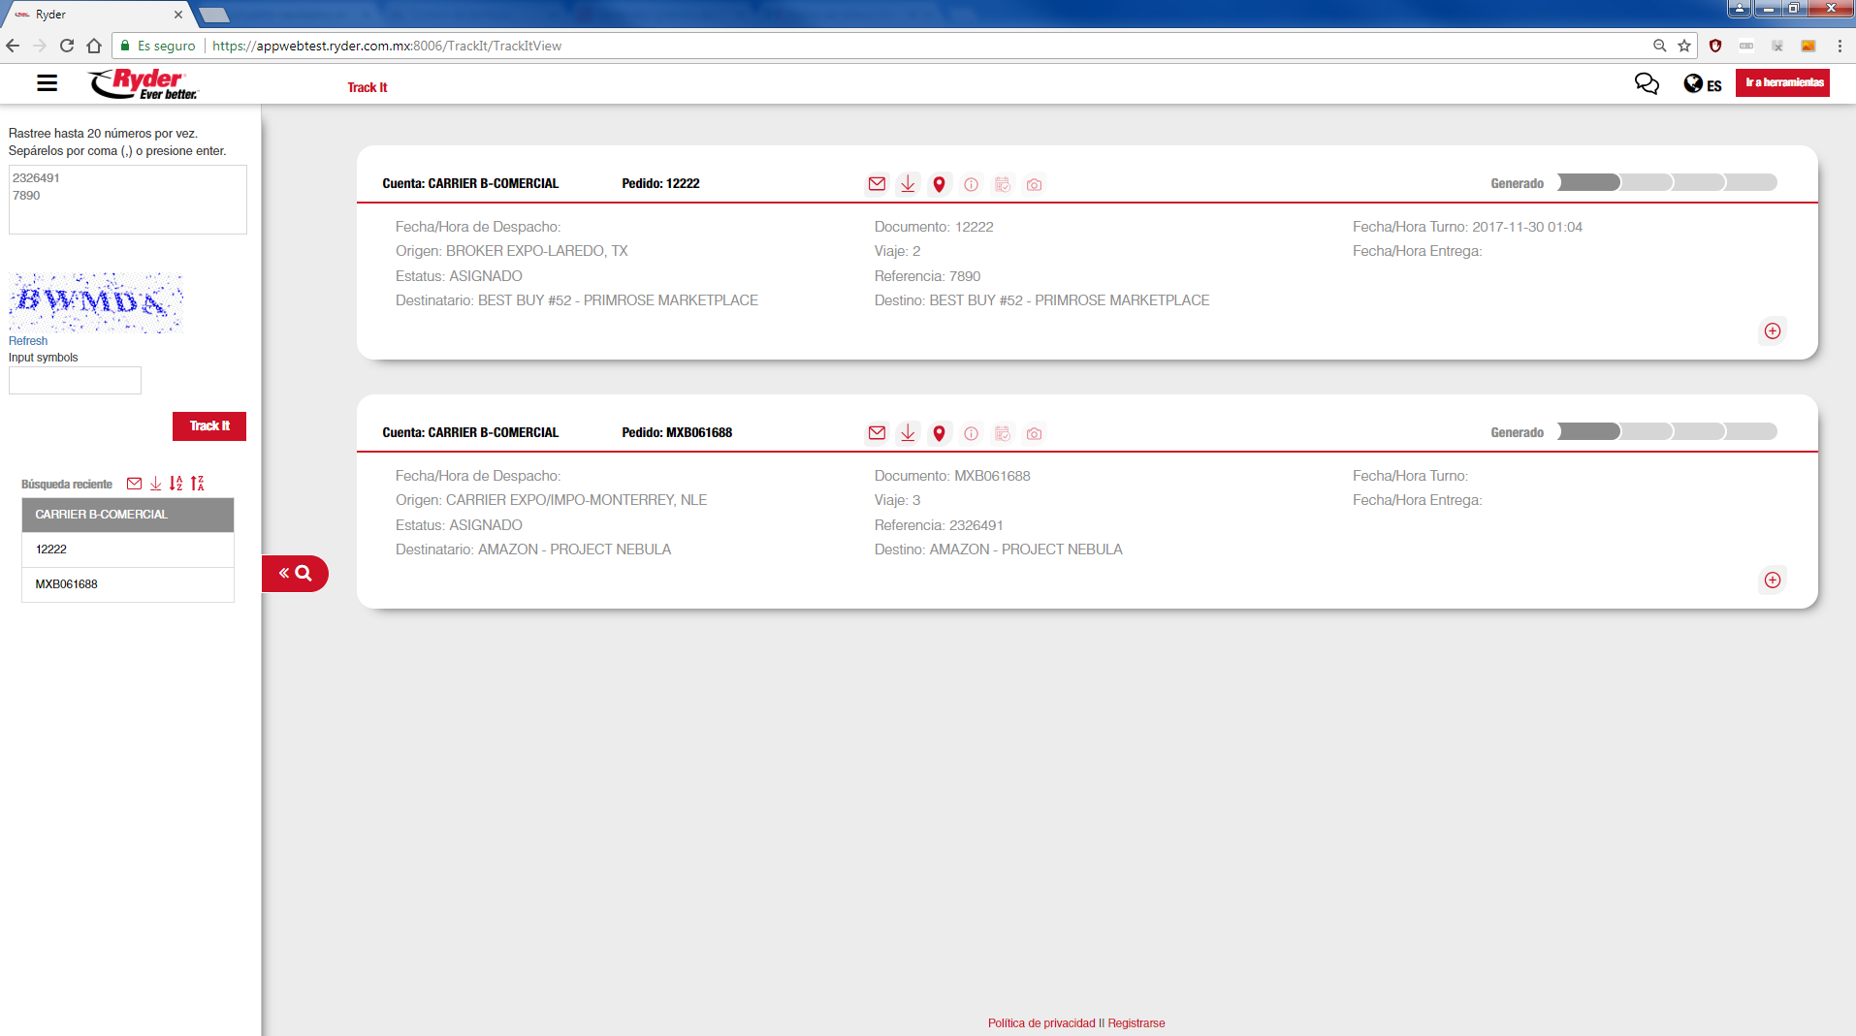Click Refresh link under the captcha

point(28,341)
